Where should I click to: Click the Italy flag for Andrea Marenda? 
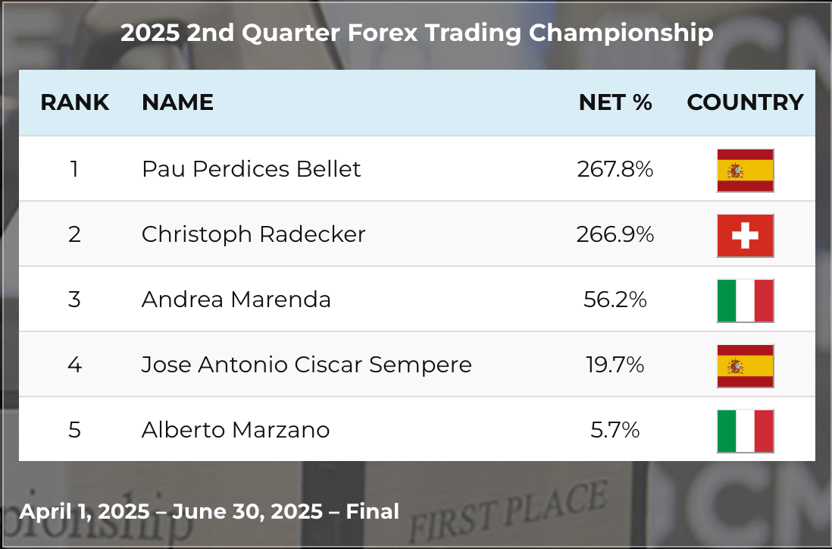tap(745, 300)
